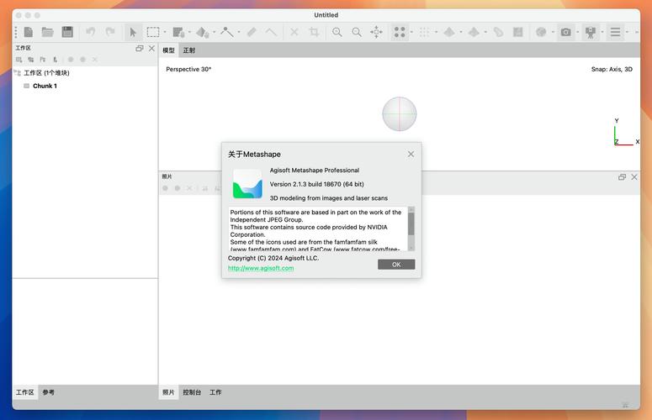
Task: Open dropdown beside Resize Region tool
Action: point(189,32)
